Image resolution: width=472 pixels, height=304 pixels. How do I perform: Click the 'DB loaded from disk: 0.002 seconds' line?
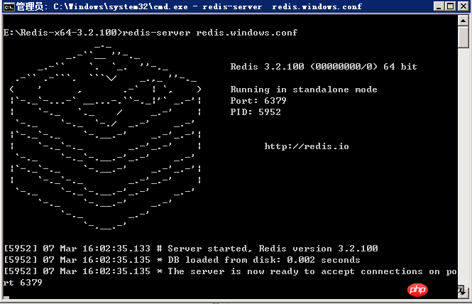pos(182,260)
